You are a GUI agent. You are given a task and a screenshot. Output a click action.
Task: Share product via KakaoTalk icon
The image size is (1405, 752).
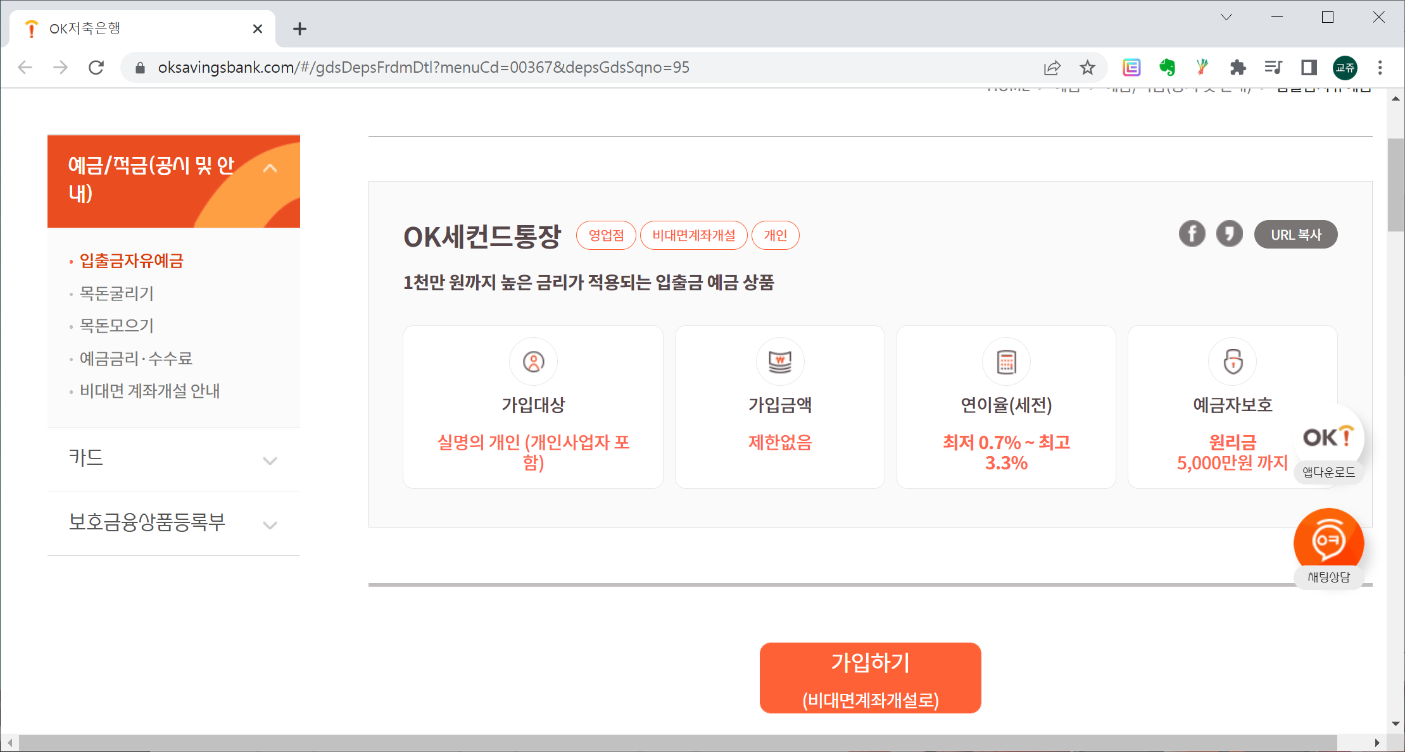click(x=1229, y=234)
